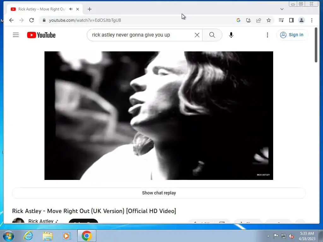This screenshot has height=242, width=323.
Task: Go back to the previous page
Action: pyautogui.click(x=11, y=20)
